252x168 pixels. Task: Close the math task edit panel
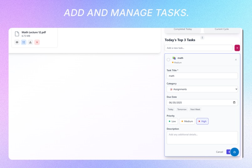(236, 60)
